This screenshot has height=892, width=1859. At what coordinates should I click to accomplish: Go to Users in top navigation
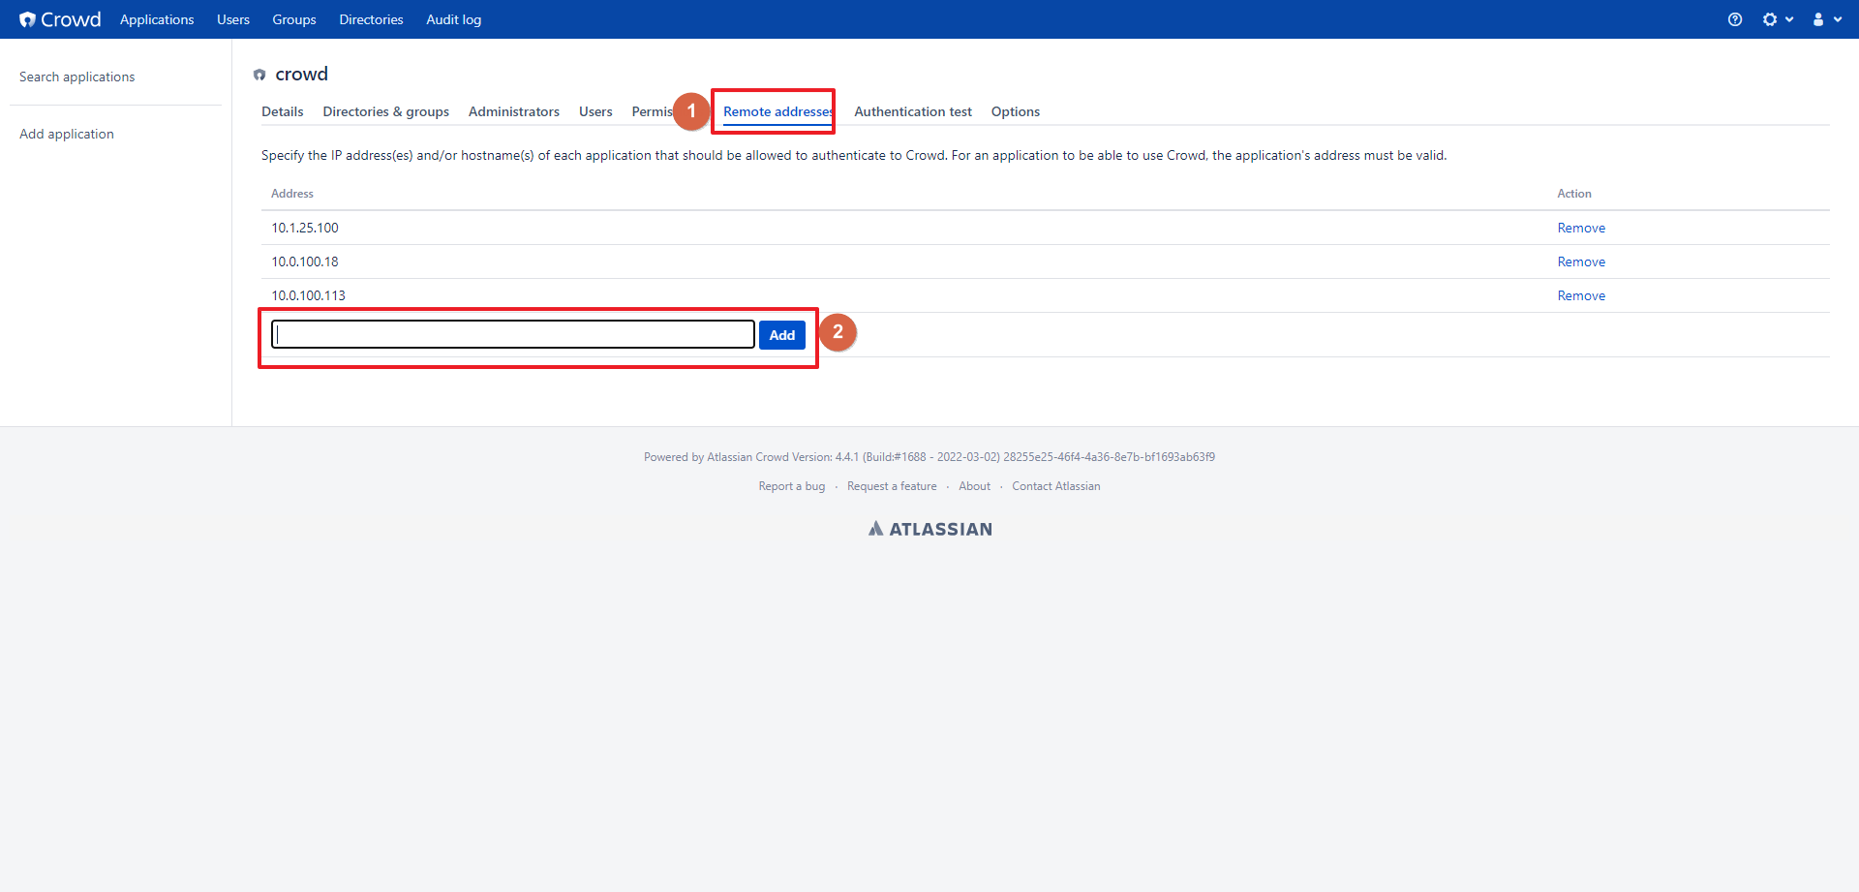click(x=232, y=19)
